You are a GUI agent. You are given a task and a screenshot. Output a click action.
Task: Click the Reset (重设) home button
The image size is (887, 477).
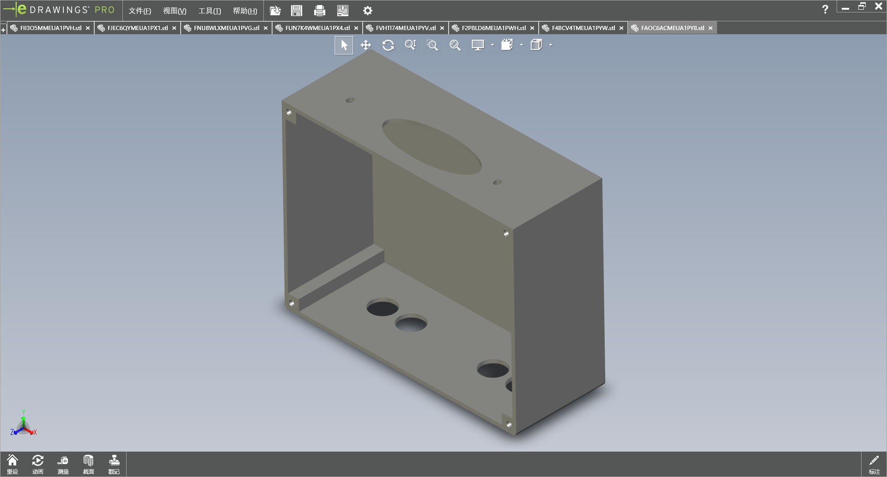[x=12, y=464]
